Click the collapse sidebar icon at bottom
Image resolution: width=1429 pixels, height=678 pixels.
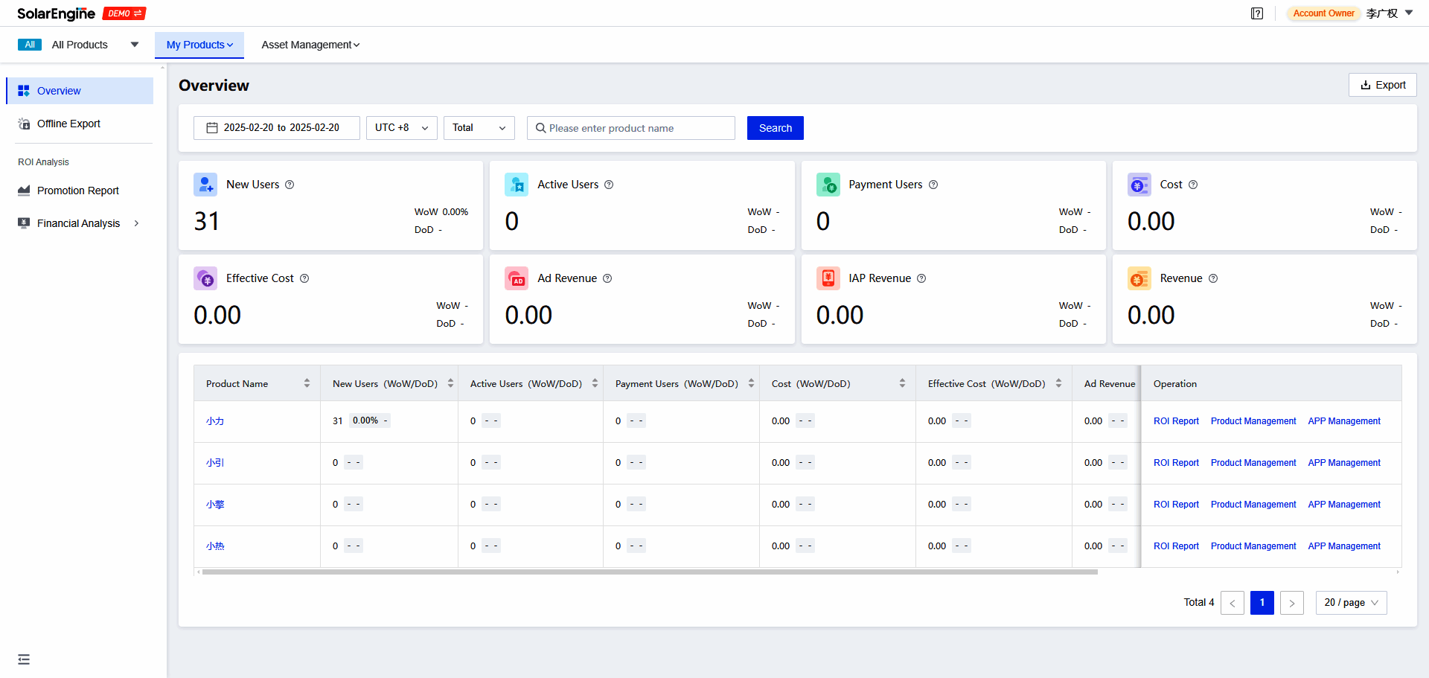pyautogui.click(x=24, y=659)
